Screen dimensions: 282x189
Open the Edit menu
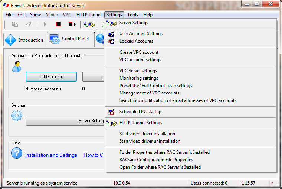[21, 15]
